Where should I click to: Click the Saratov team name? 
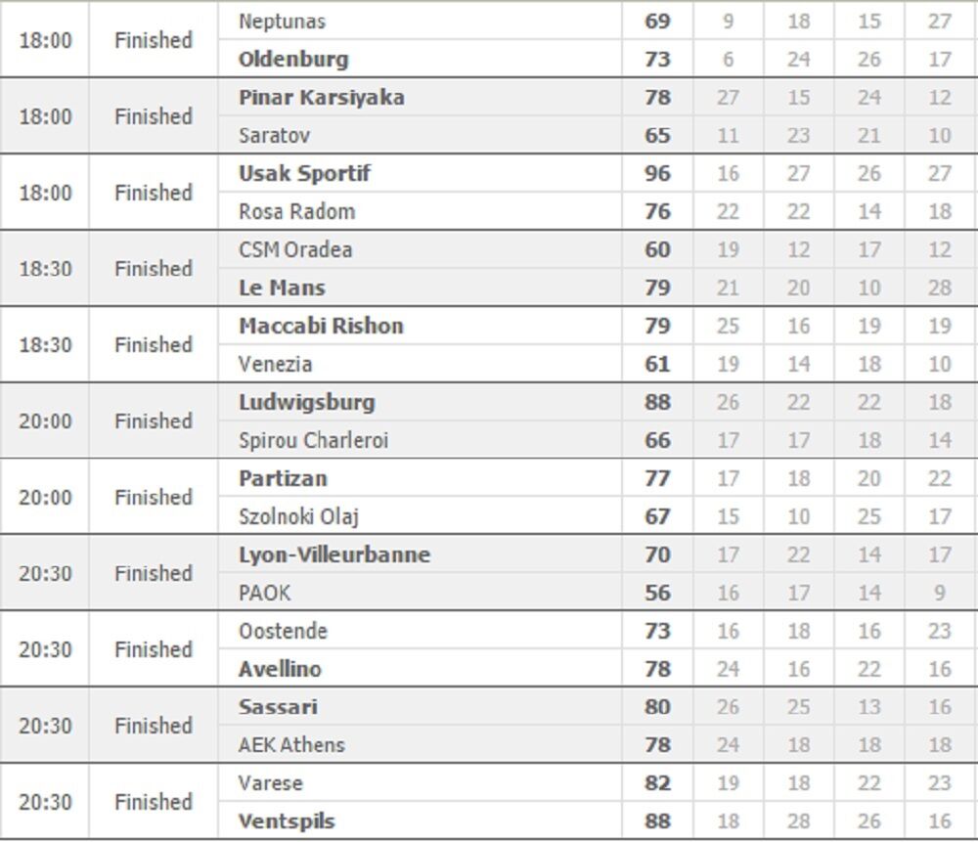[x=274, y=136]
